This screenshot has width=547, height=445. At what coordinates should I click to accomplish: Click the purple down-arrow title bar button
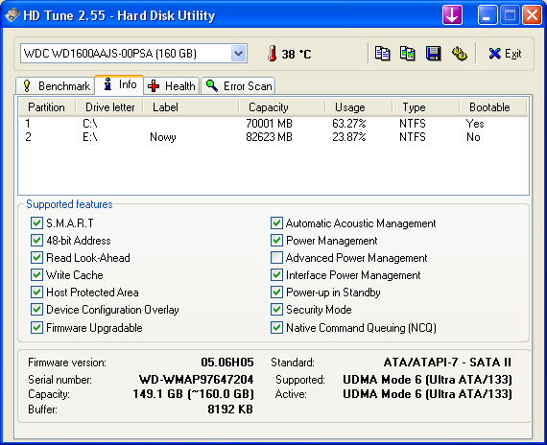click(x=452, y=15)
